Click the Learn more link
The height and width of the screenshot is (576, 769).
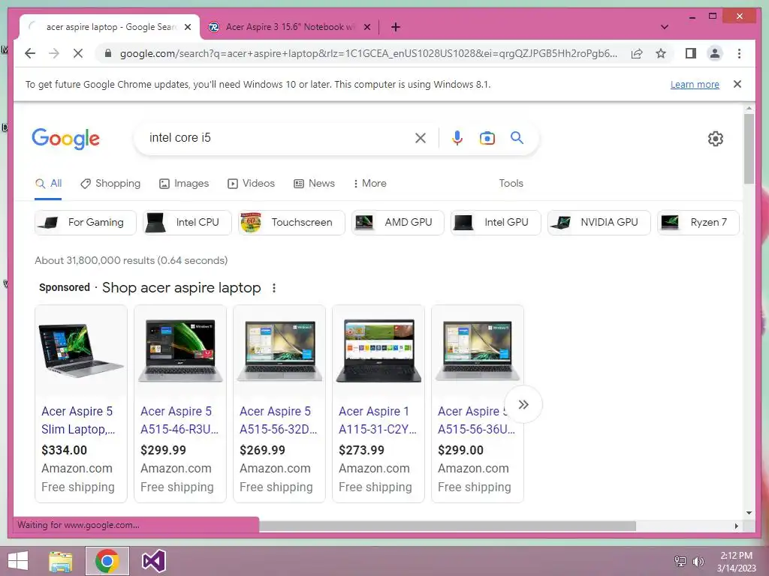[x=695, y=84]
